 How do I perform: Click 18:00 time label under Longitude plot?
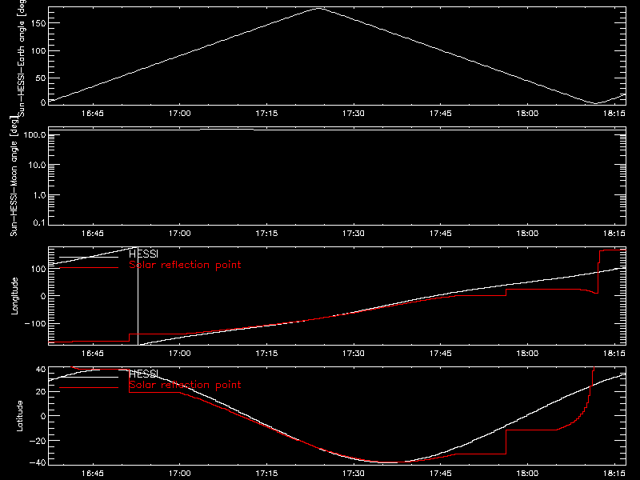pos(527,354)
